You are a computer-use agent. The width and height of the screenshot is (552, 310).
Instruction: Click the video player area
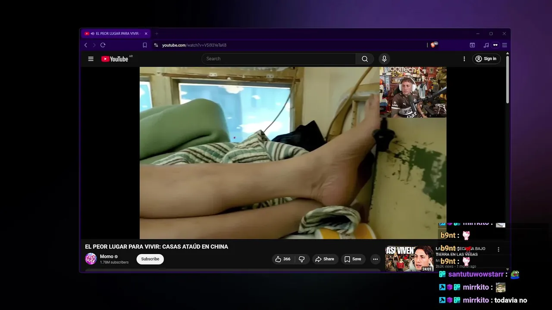pos(293,153)
